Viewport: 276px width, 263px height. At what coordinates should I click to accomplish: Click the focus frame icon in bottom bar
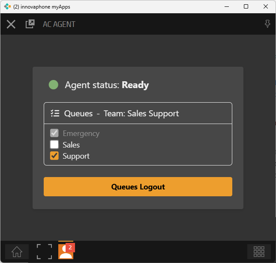(44, 251)
